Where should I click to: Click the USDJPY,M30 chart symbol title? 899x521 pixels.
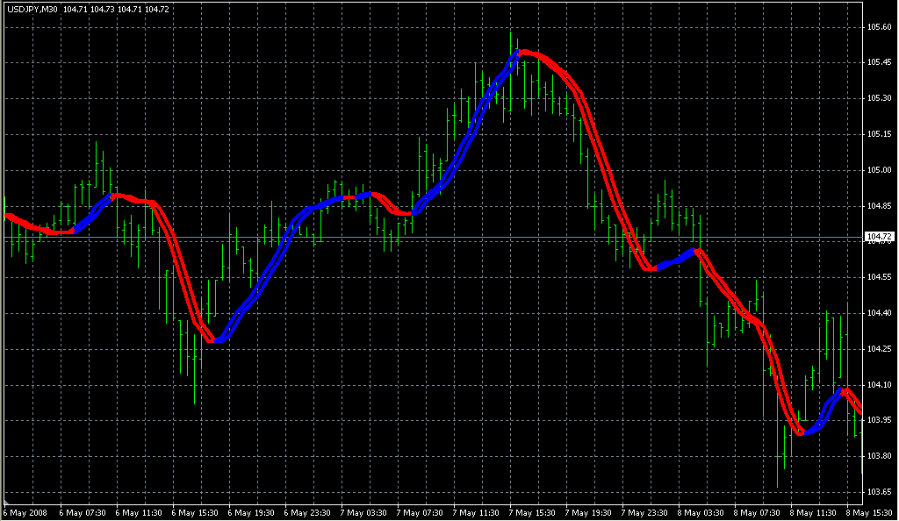32,8
